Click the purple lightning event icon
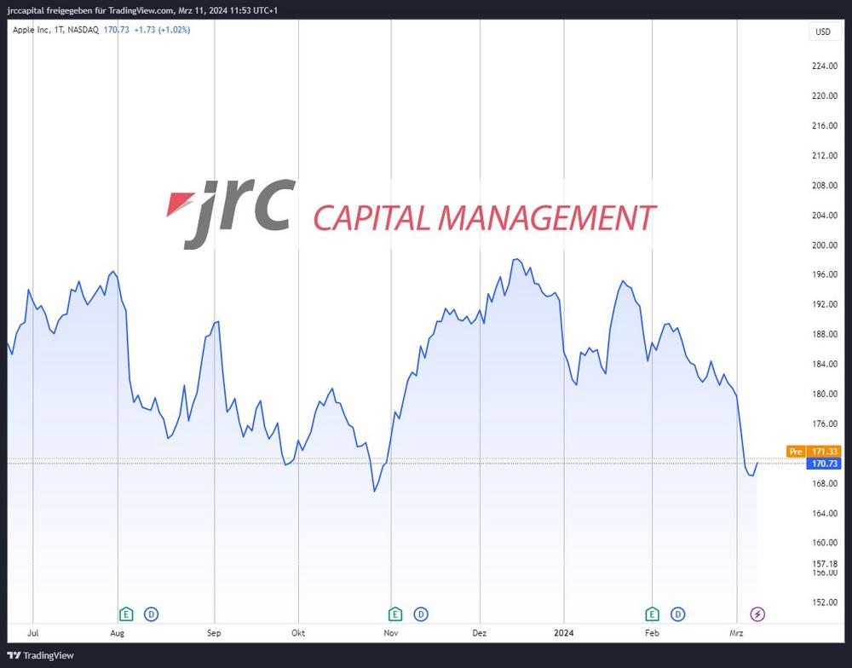Image resolution: width=852 pixels, height=668 pixels. [757, 614]
